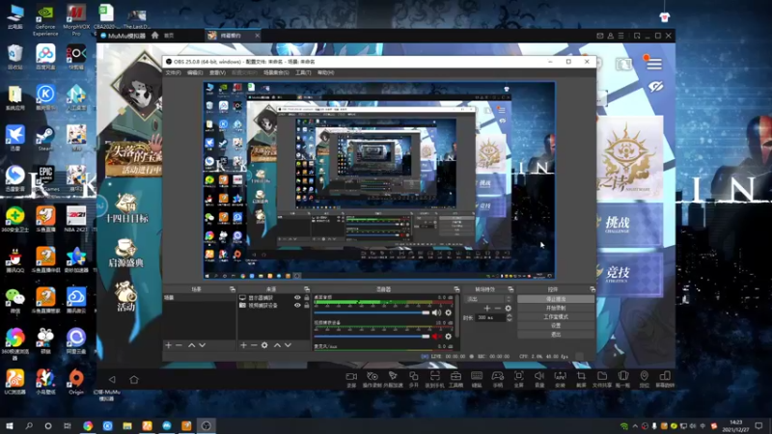Screen dimensions: 772x434
Task: Open OBS 查看(V) menu
Action: [217, 73]
